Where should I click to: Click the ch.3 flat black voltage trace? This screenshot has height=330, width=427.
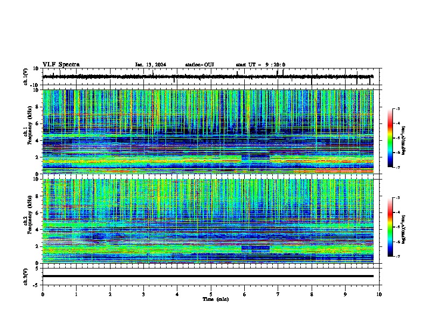pyautogui.click(x=208, y=276)
